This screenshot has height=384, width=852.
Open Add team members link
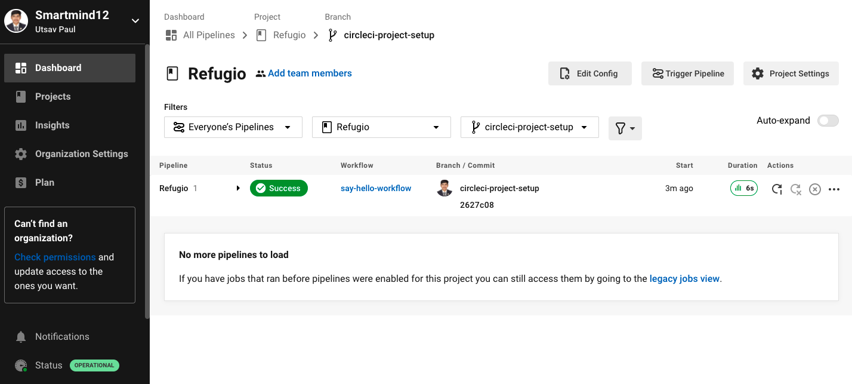(310, 73)
